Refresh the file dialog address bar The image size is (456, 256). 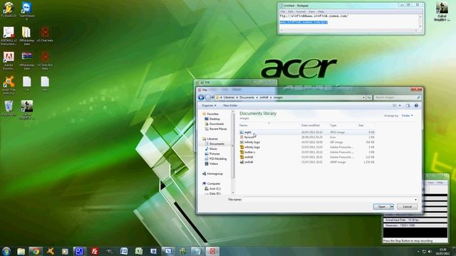(369, 97)
